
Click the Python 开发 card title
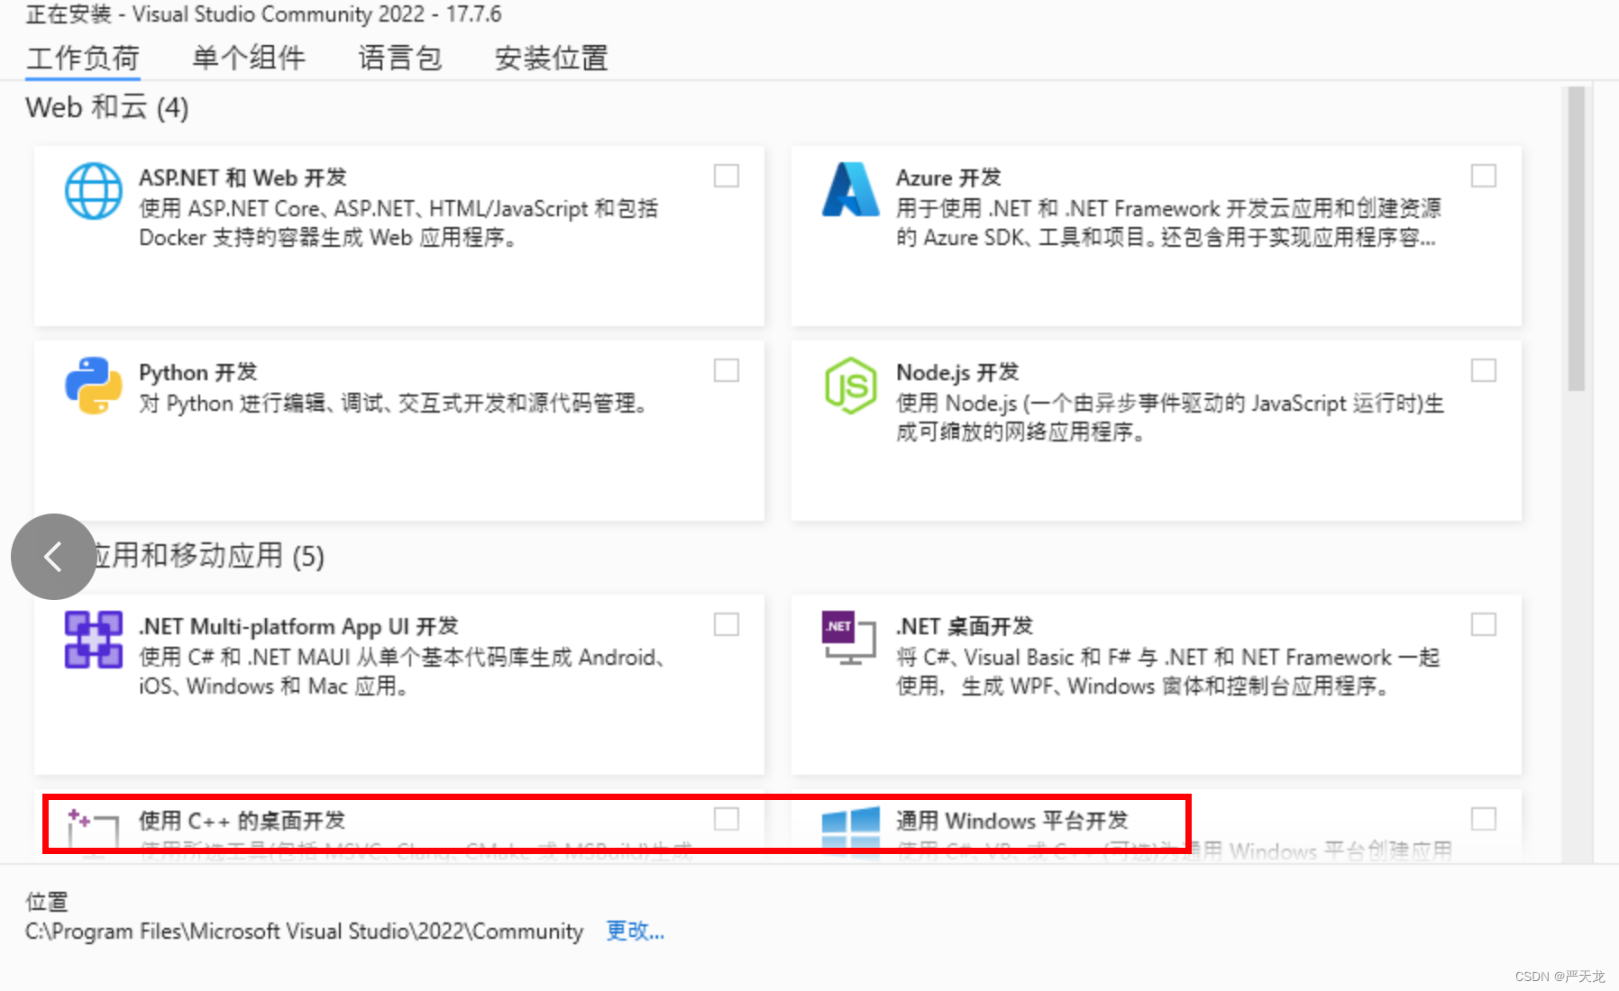pos(198,372)
